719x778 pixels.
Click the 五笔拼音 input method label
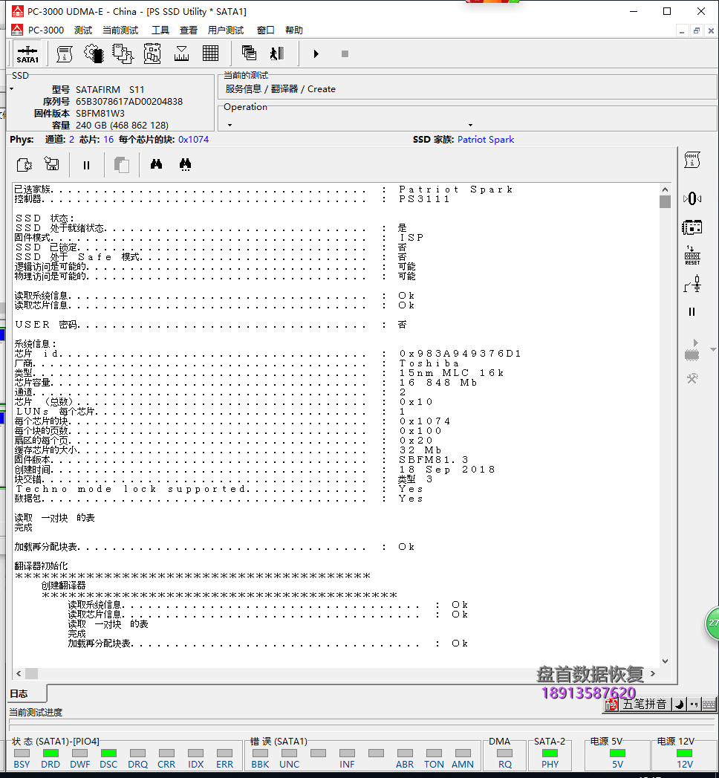644,704
